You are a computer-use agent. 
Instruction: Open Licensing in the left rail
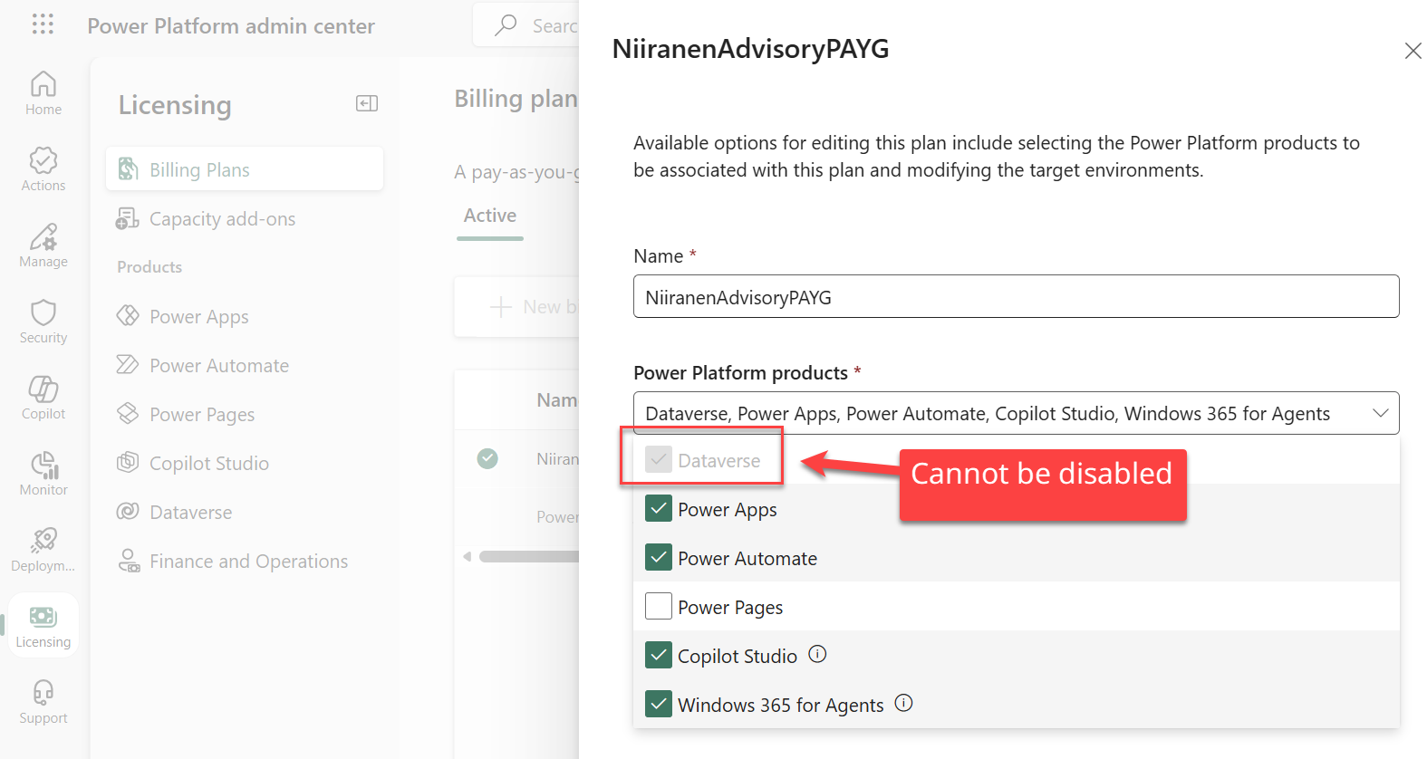tap(43, 626)
